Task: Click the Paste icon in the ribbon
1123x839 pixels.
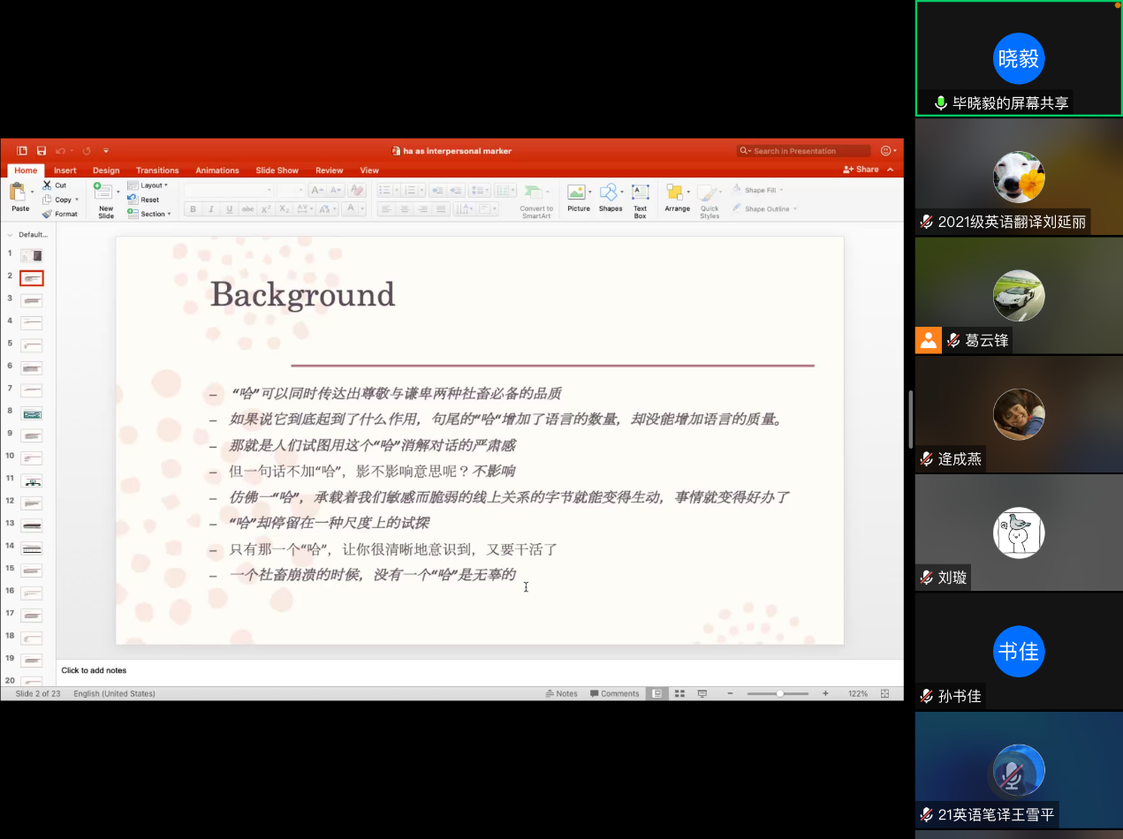Action: tap(17, 192)
